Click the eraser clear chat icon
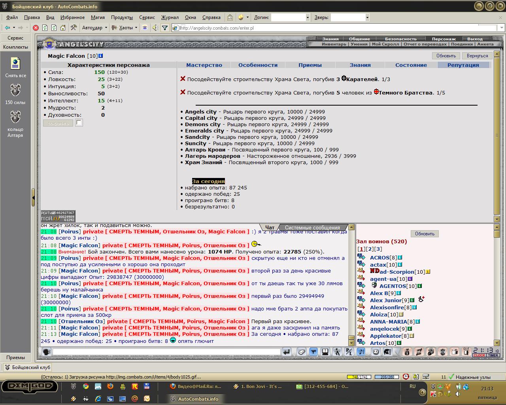This screenshot has width=506, height=405. (x=302, y=352)
